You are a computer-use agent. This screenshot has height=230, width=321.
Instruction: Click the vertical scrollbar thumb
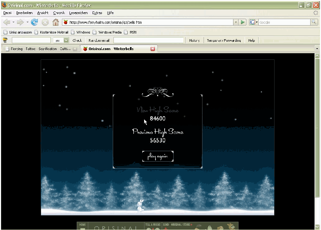[317, 128]
